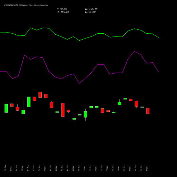Click the small green candlestick for 09 Dec
The image size is (177, 177).
pos(74,119)
